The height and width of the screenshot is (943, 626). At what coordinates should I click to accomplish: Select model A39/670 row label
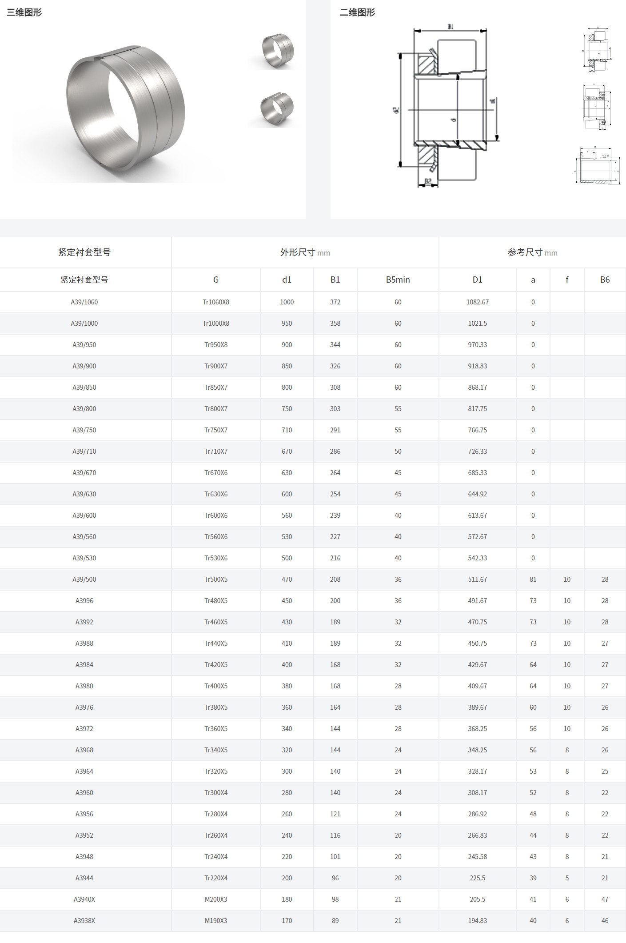click(x=84, y=473)
